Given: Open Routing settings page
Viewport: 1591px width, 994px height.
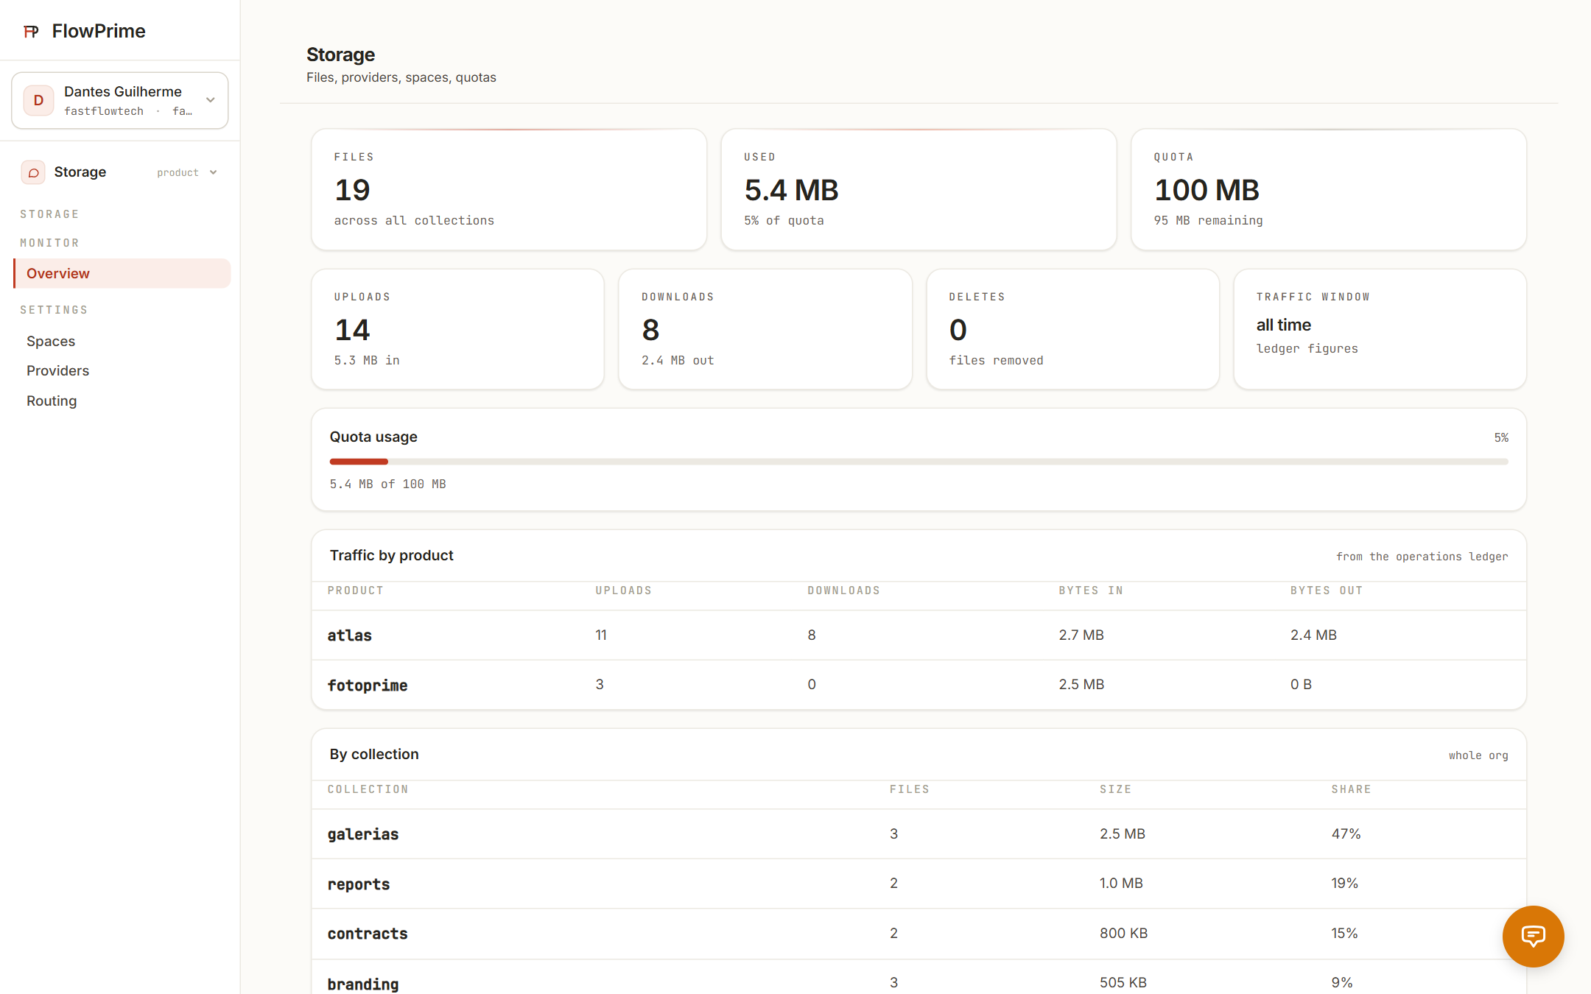Looking at the screenshot, I should click(52, 401).
